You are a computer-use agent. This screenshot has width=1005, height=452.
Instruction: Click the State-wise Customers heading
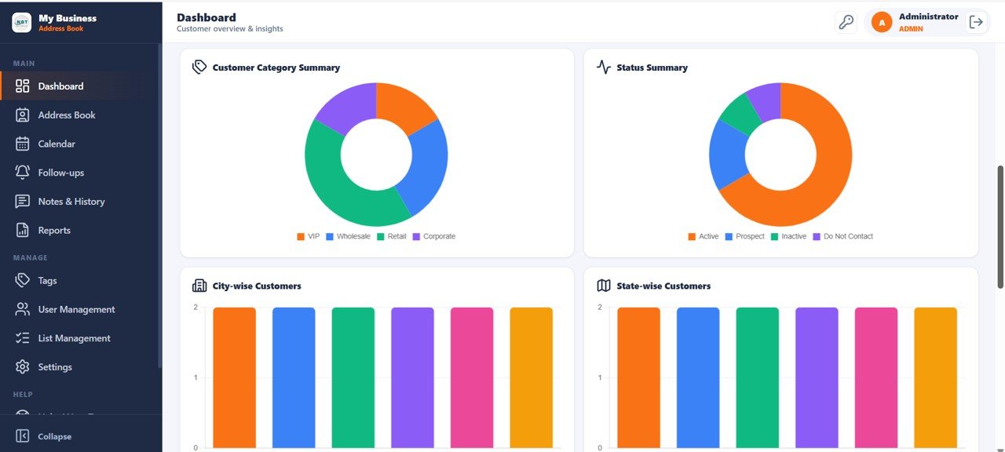coord(664,286)
